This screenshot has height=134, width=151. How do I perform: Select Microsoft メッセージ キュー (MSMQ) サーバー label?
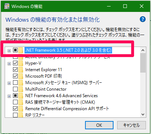(x=63, y=83)
